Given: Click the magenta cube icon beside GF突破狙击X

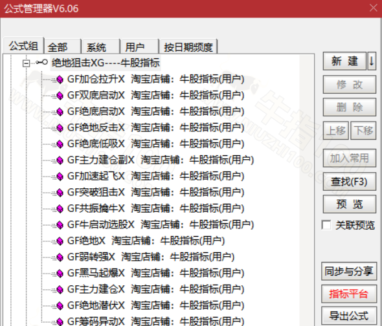Looking at the screenshot, I should point(60,192).
